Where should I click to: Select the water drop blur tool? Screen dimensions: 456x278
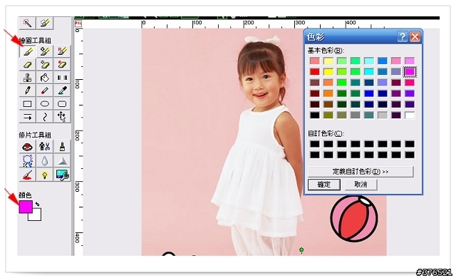pyautogui.click(x=45, y=161)
